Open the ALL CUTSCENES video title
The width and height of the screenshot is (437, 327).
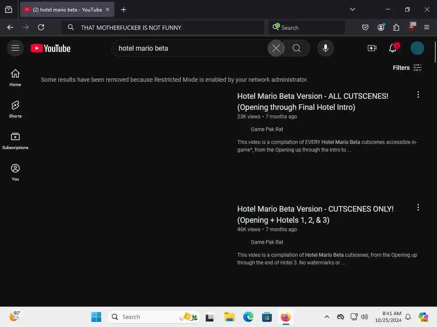313,101
